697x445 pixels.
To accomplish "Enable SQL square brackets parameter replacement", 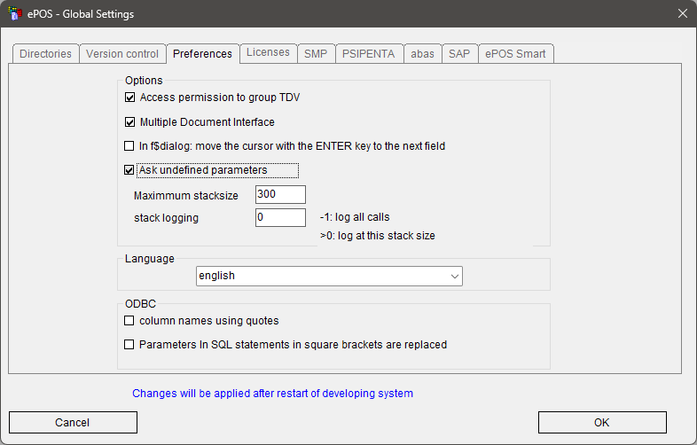I will click(129, 345).
